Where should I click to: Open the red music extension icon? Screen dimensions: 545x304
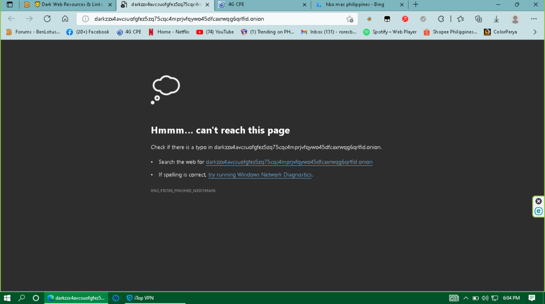click(405, 19)
